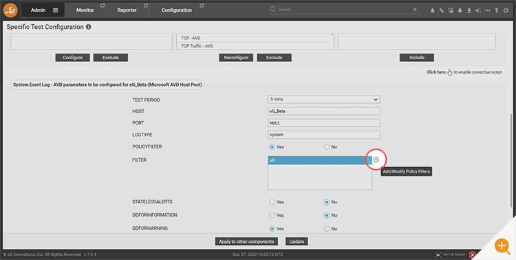Click the power logout icon
Viewport: 516px width, 260px height.
click(x=506, y=10)
